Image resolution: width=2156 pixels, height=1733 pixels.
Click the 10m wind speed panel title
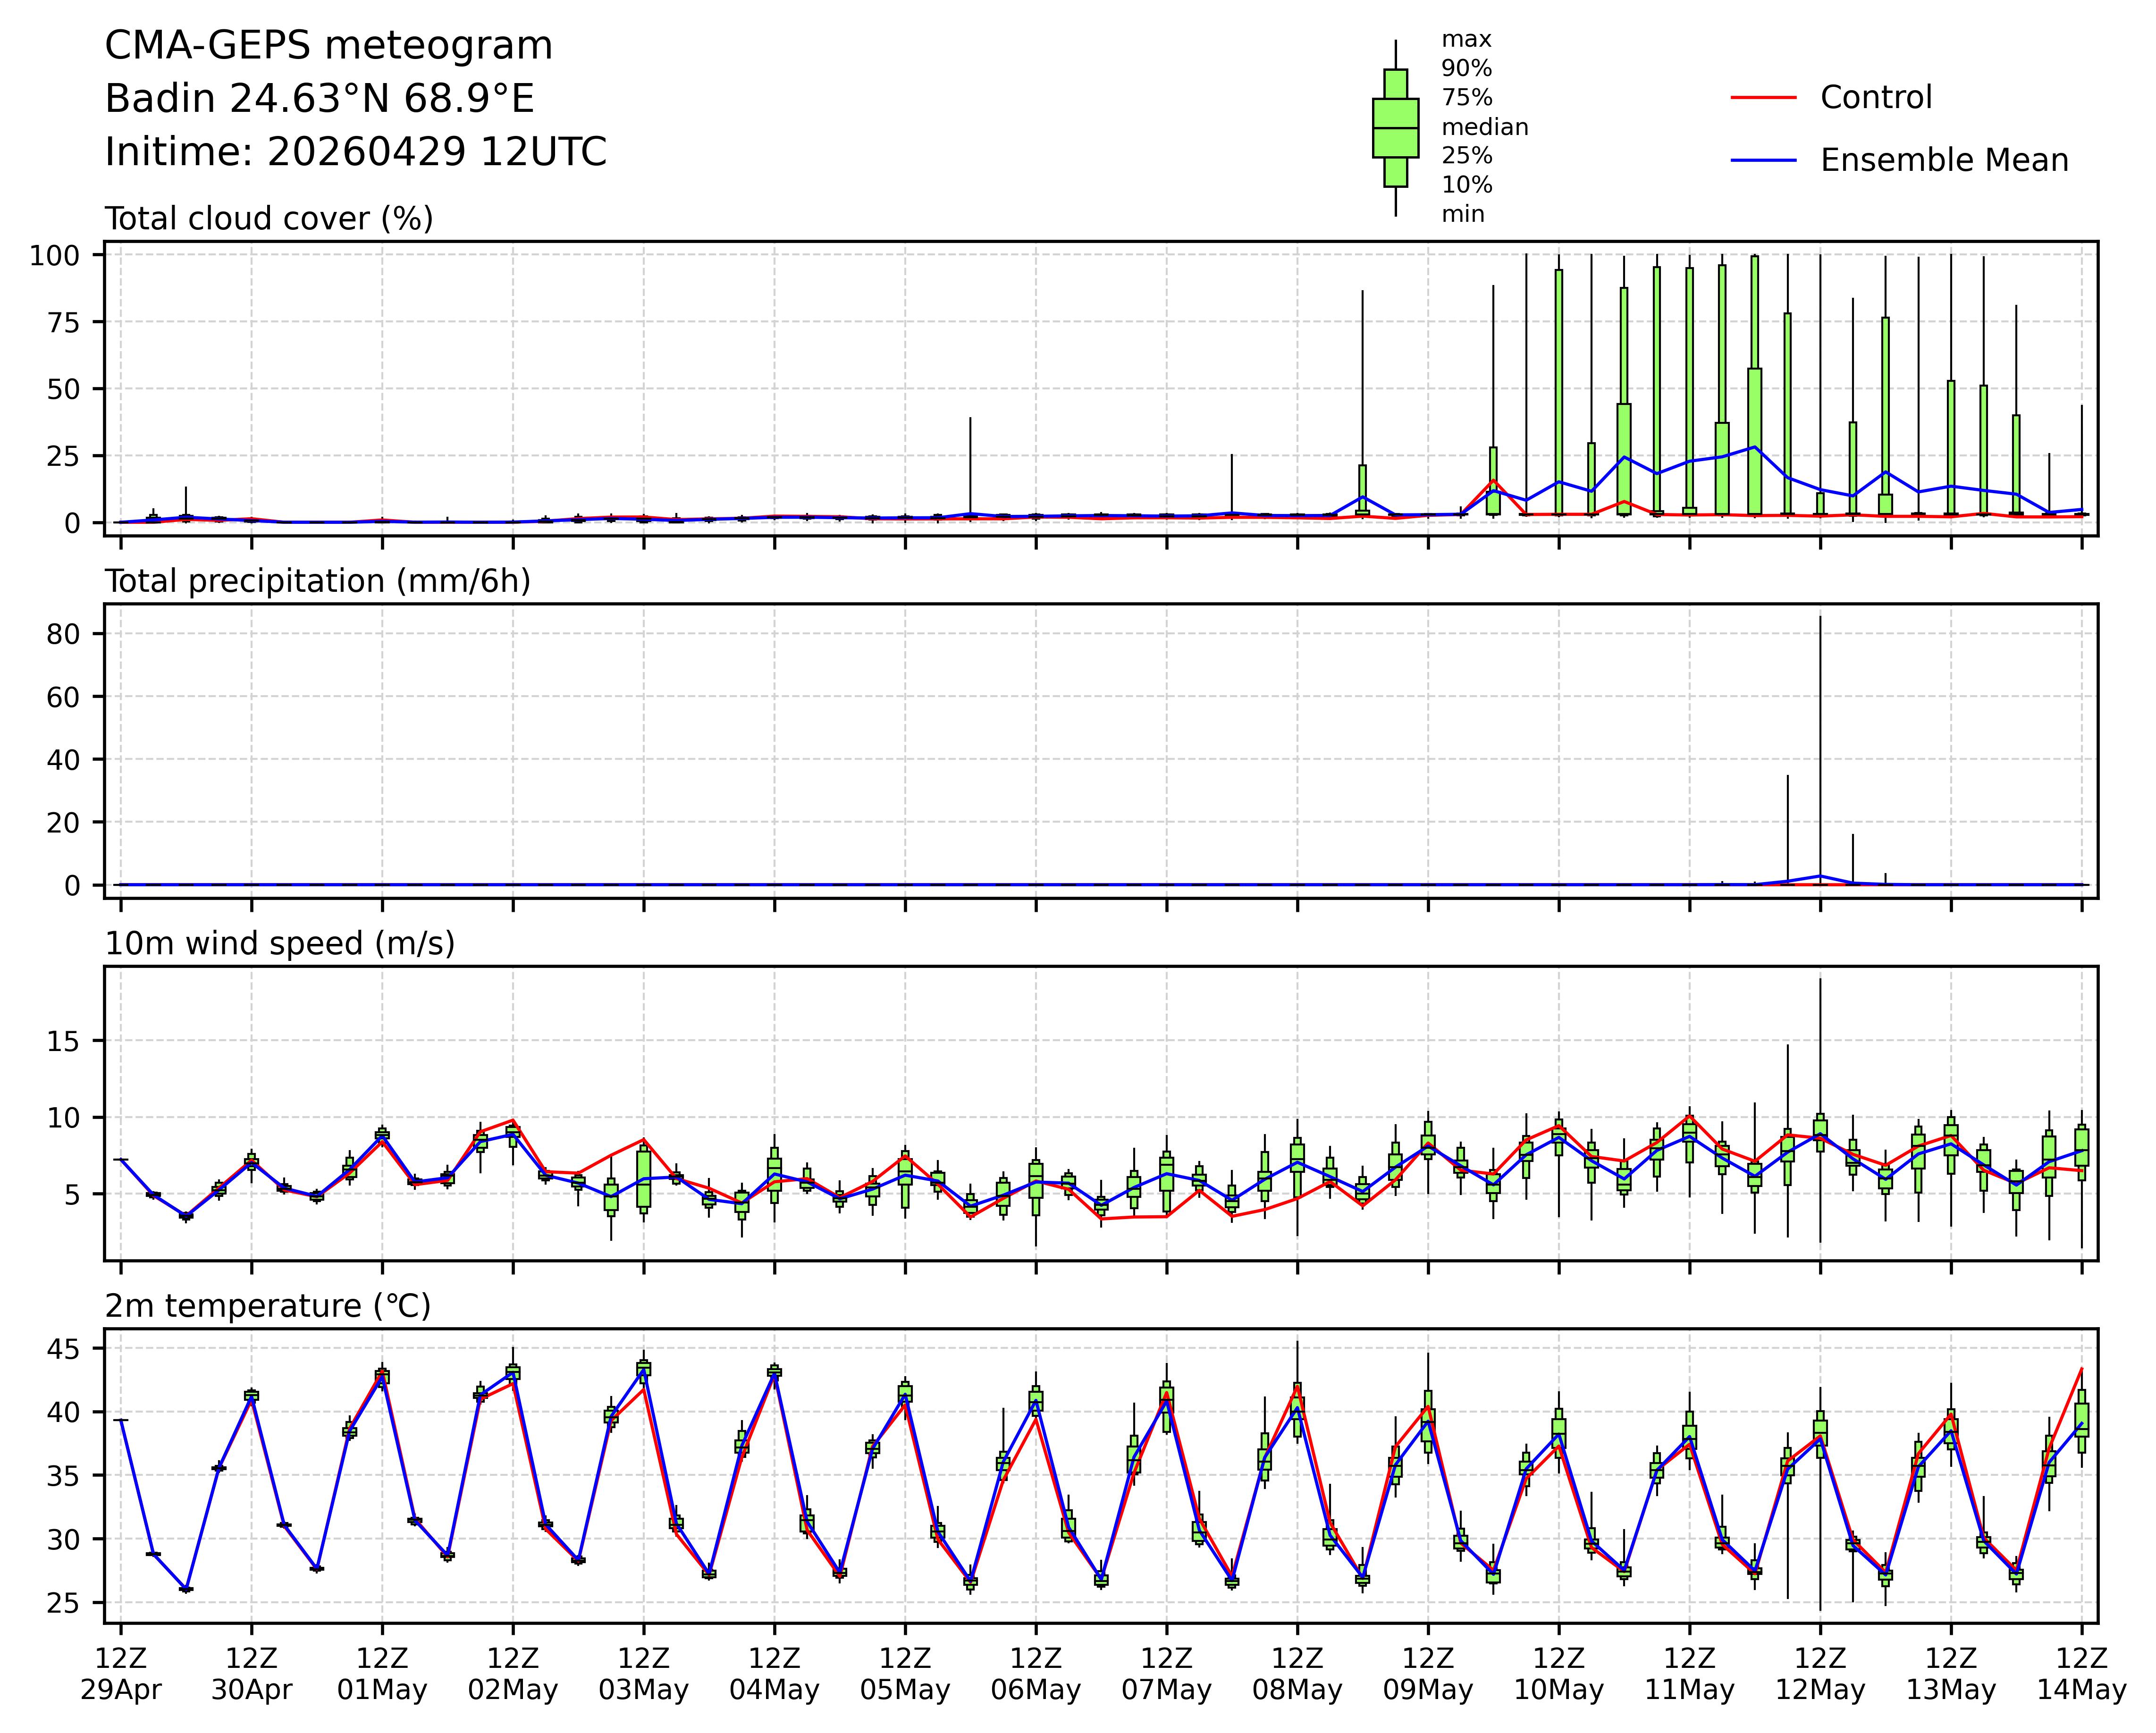(x=280, y=943)
